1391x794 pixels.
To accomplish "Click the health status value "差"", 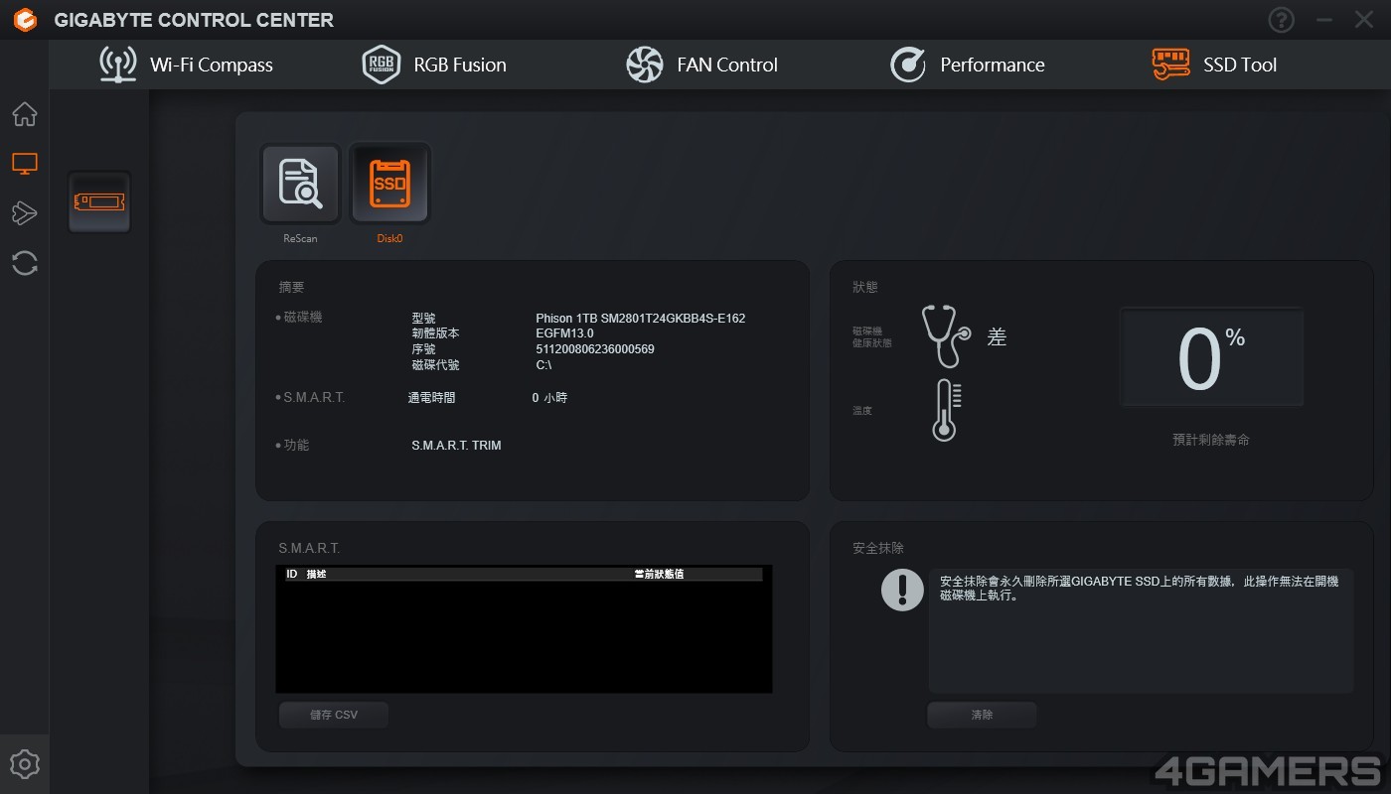I will click(x=998, y=337).
